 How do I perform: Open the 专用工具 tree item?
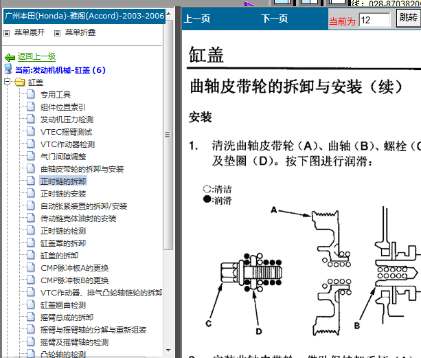[56, 95]
